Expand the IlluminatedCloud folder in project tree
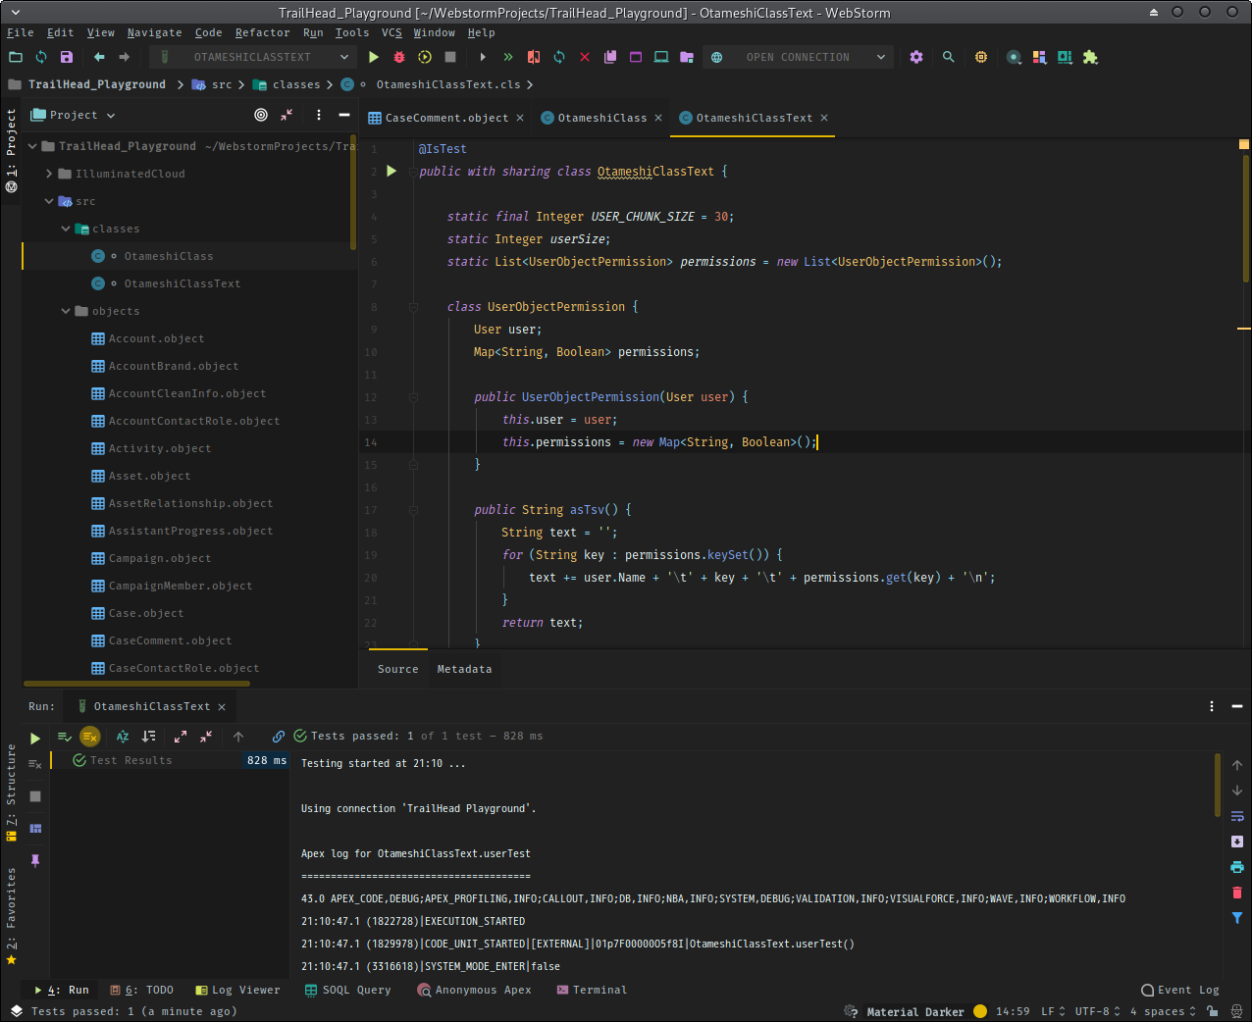Viewport: 1252px width, 1022px height. pyautogui.click(x=49, y=174)
